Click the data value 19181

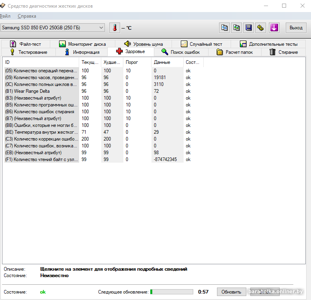(160, 78)
